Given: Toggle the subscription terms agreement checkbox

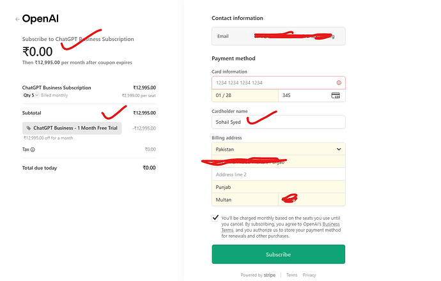Looking at the screenshot, I should (215, 218).
